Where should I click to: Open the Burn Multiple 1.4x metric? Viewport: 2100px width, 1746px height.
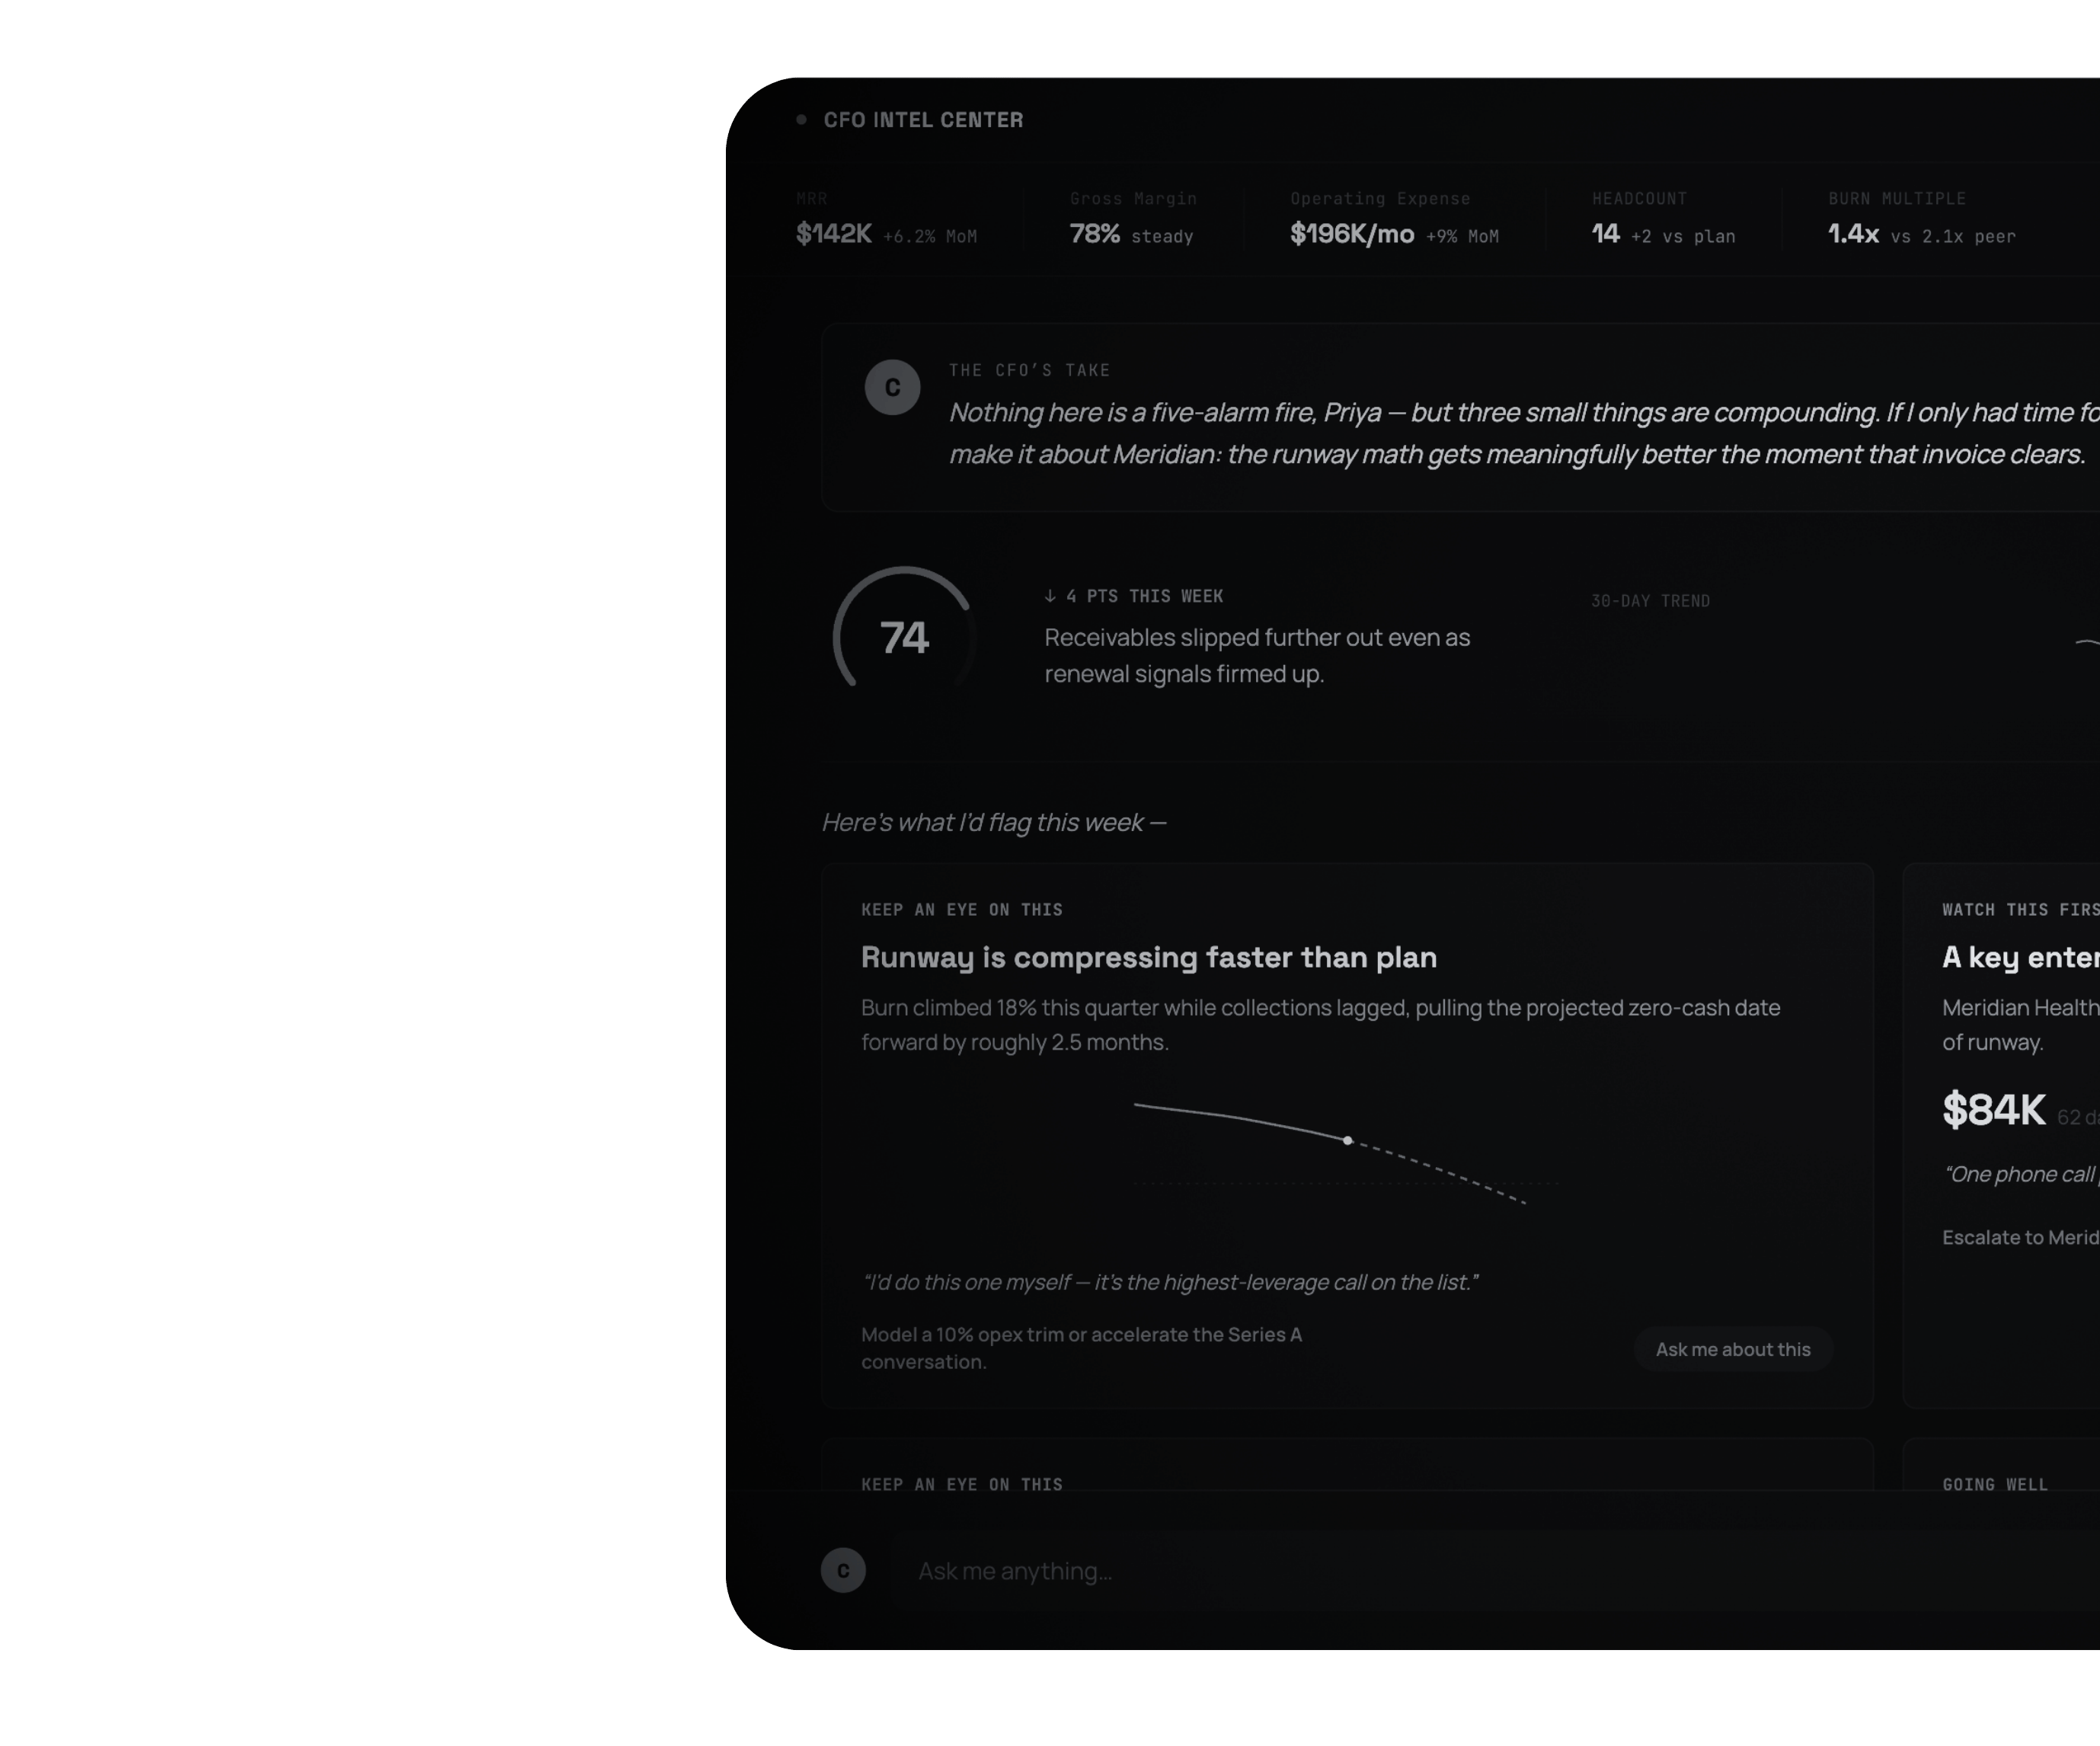tap(1921, 219)
